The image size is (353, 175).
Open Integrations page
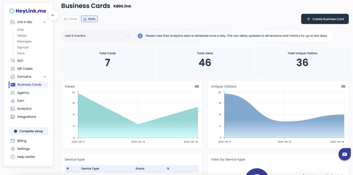tap(27, 117)
